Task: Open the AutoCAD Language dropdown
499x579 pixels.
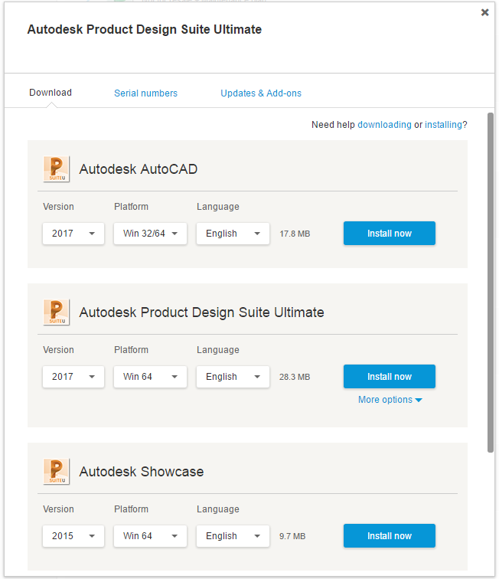Action: point(233,234)
